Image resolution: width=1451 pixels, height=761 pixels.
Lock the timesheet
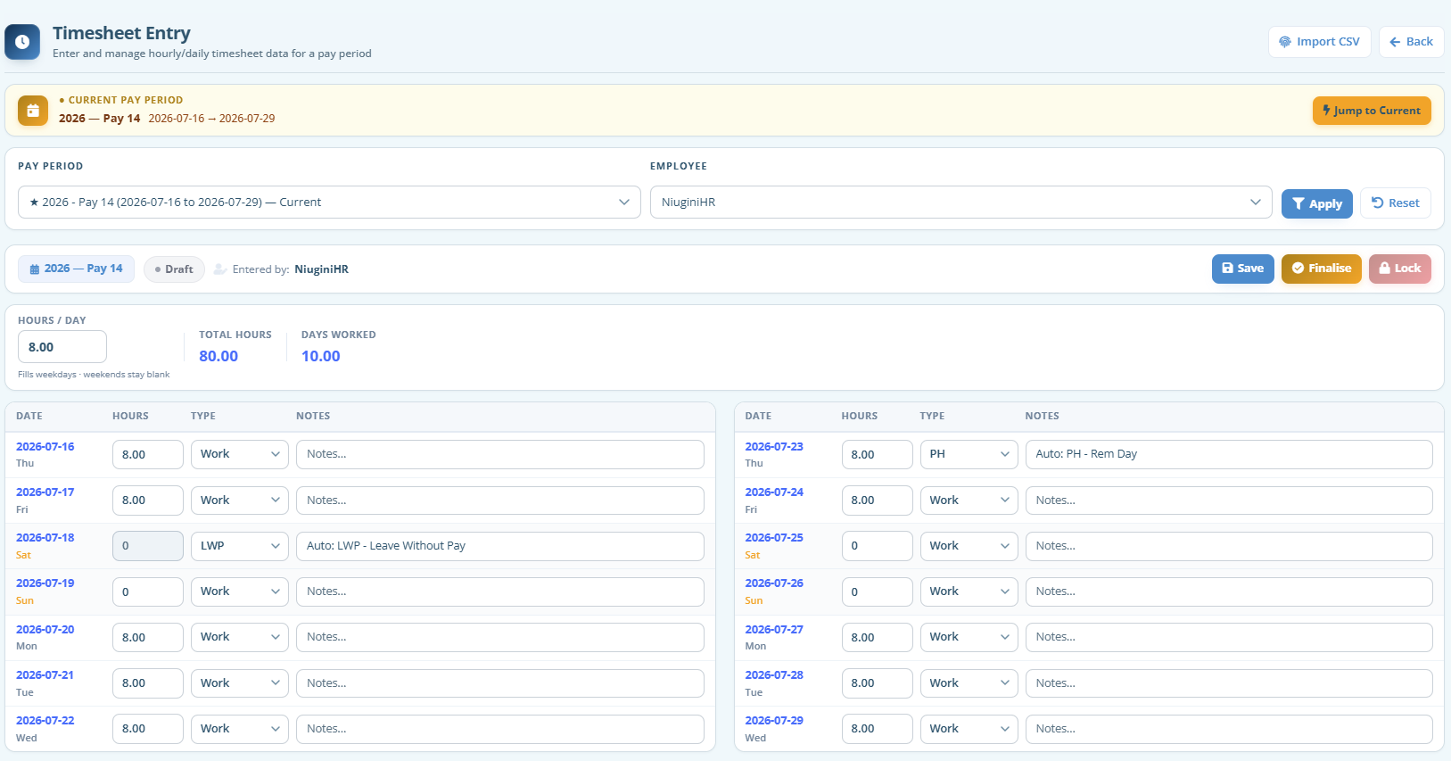pyautogui.click(x=1399, y=269)
